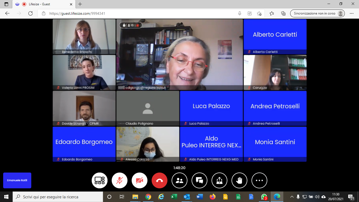This screenshot has height=202, width=359.
Task: Open the chat panel
Action: 199,180
